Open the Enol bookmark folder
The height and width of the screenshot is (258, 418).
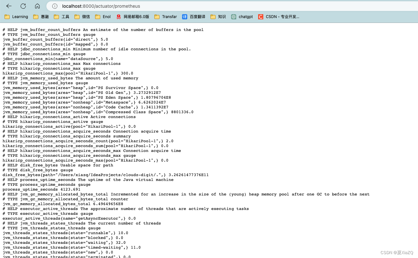[x=103, y=17]
